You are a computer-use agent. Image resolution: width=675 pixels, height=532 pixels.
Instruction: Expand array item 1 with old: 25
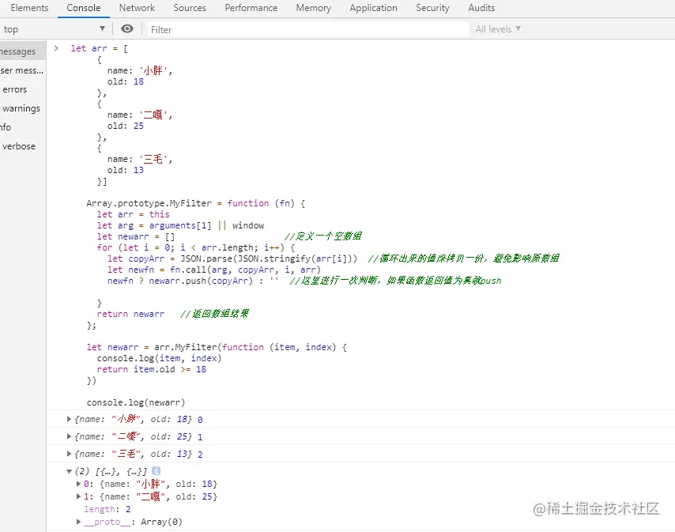click(x=78, y=496)
